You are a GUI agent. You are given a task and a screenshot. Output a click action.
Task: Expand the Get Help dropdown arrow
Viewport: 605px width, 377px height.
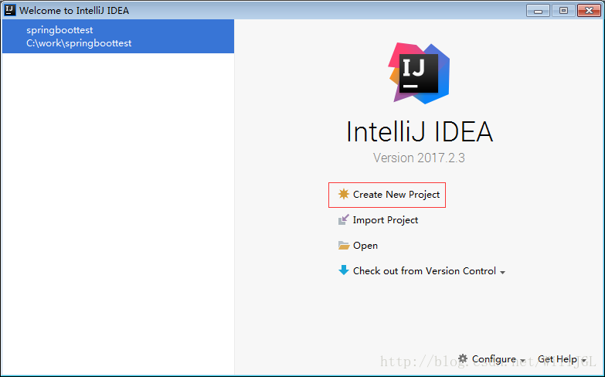583,361
